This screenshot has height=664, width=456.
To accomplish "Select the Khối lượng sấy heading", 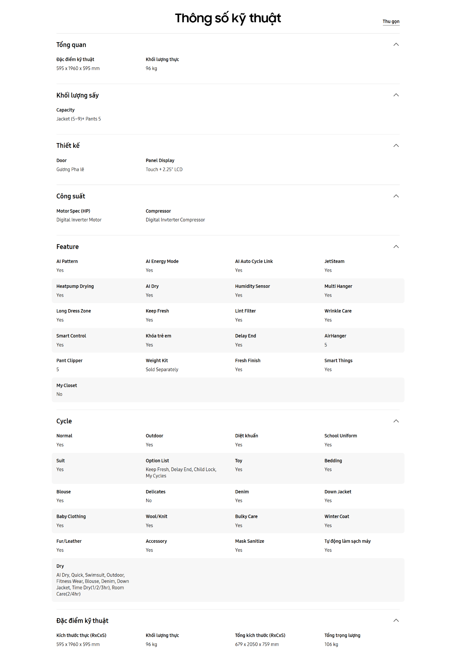I will (77, 95).
